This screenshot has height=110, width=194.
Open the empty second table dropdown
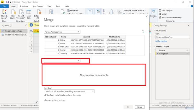tap(62, 61)
